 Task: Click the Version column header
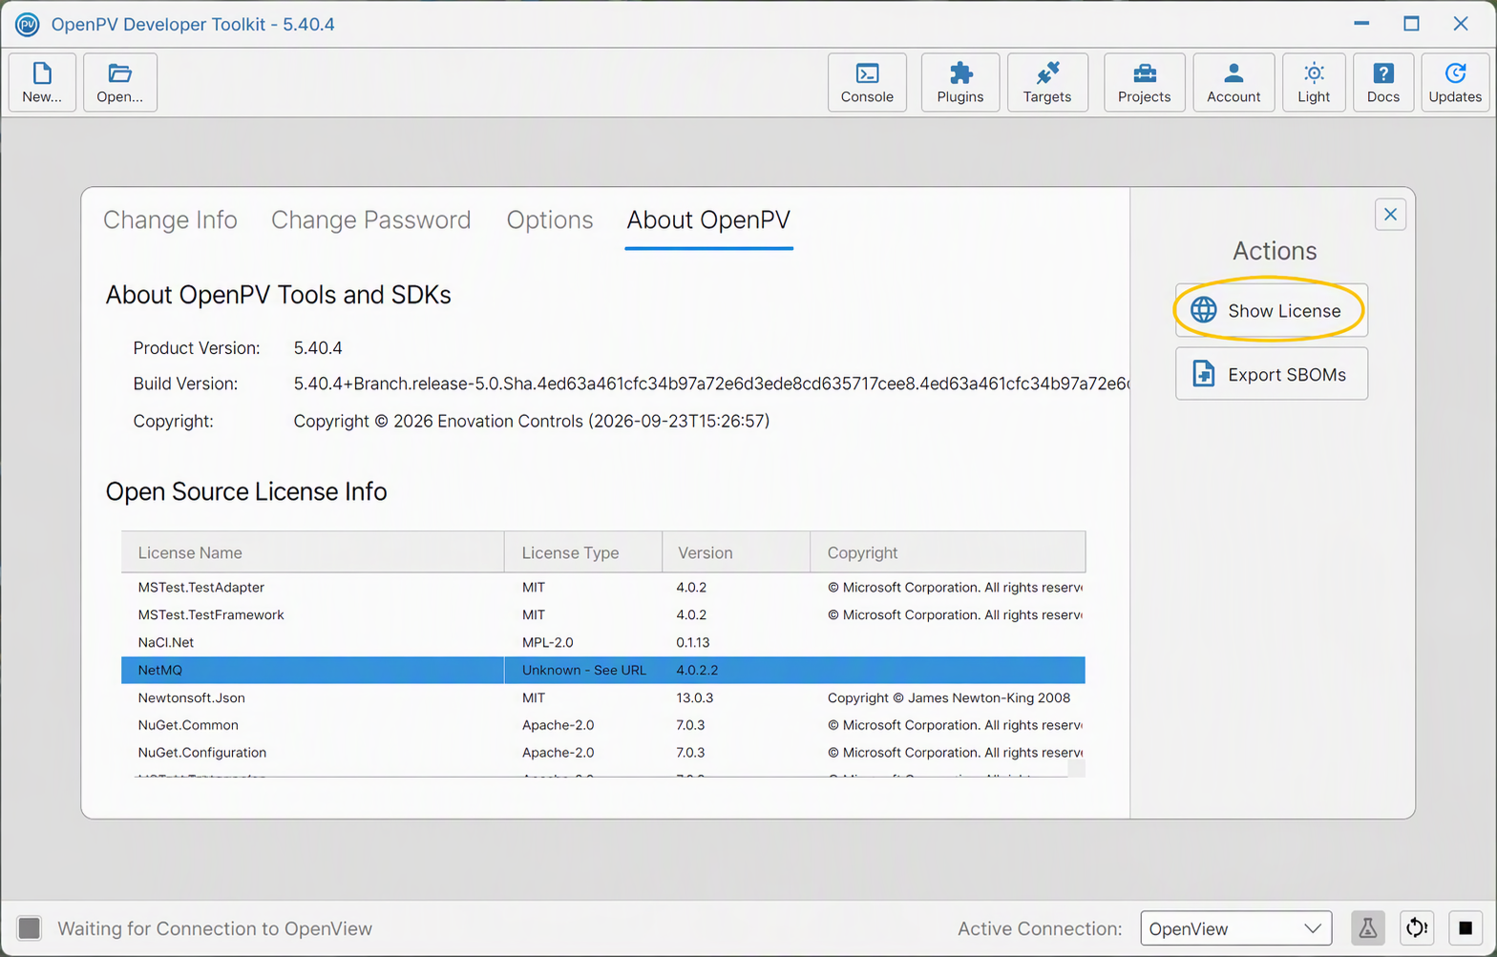(736, 552)
